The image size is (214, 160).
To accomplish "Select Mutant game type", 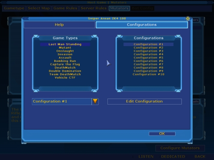I will (x=65, y=48).
